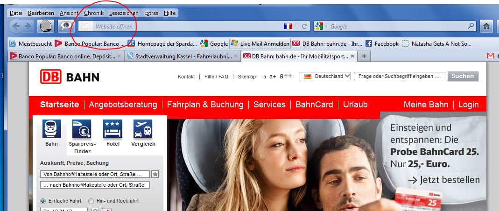The image size is (499, 211).
Task: Open the Bearbeiten menu
Action: click(x=41, y=13)
